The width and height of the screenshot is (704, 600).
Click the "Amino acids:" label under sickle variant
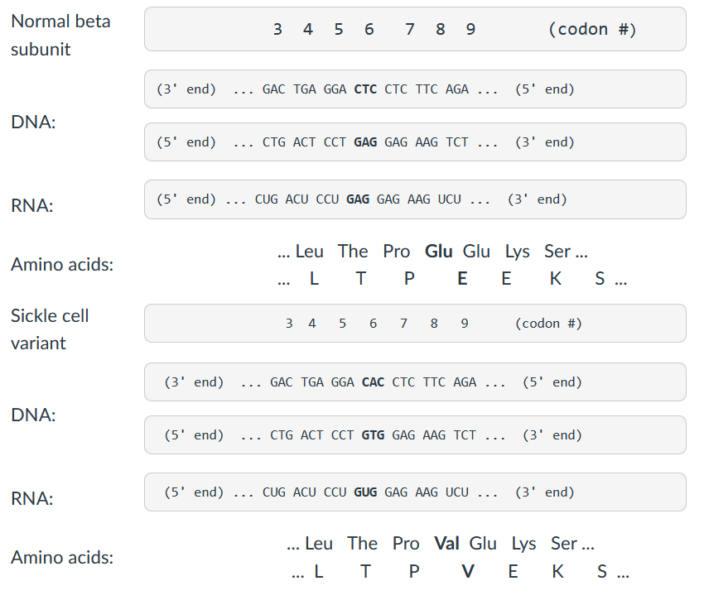(x=62, y=558)
